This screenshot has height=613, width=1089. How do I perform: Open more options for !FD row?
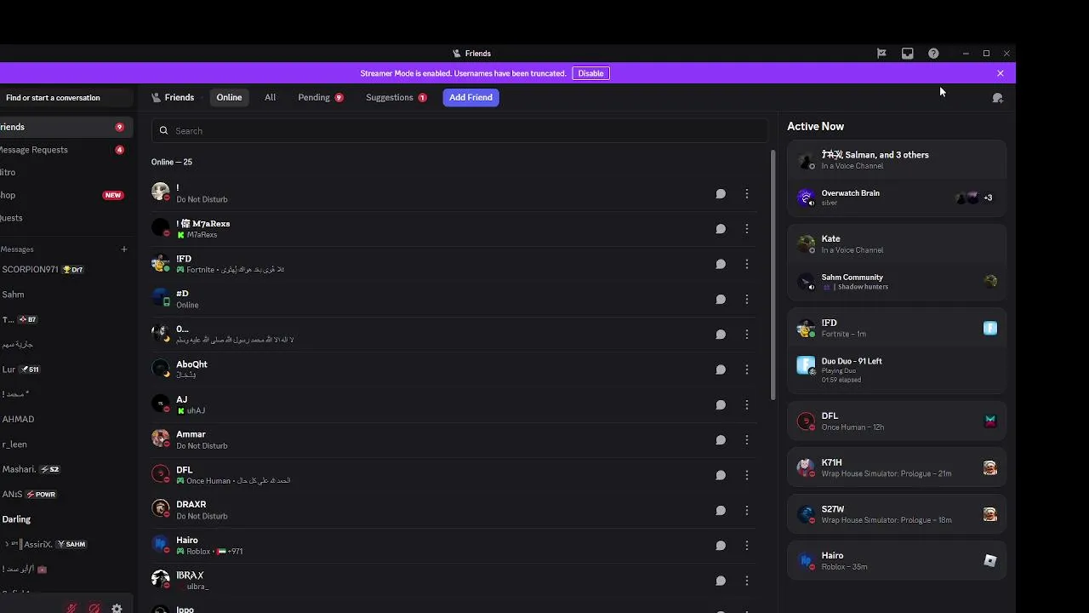[x=747, y=264]
